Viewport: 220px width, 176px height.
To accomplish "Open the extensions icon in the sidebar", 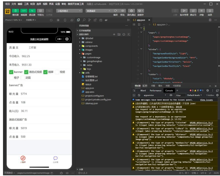I will (x=95, y=20).
